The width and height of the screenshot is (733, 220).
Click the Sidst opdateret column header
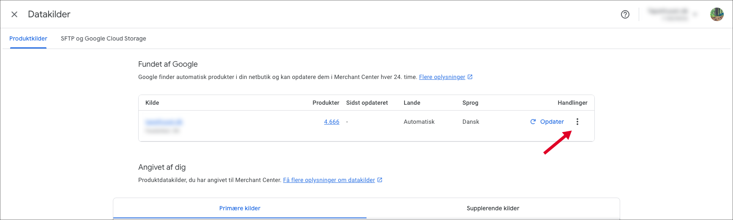coord(367,103)
